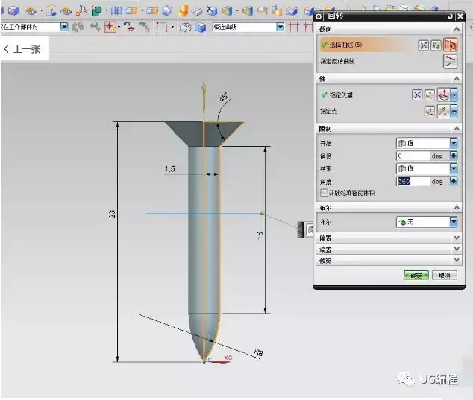The height and width of the screenshot is (400, 473).
Task: Click the start 角度 field showing 0
Action: 413,156
